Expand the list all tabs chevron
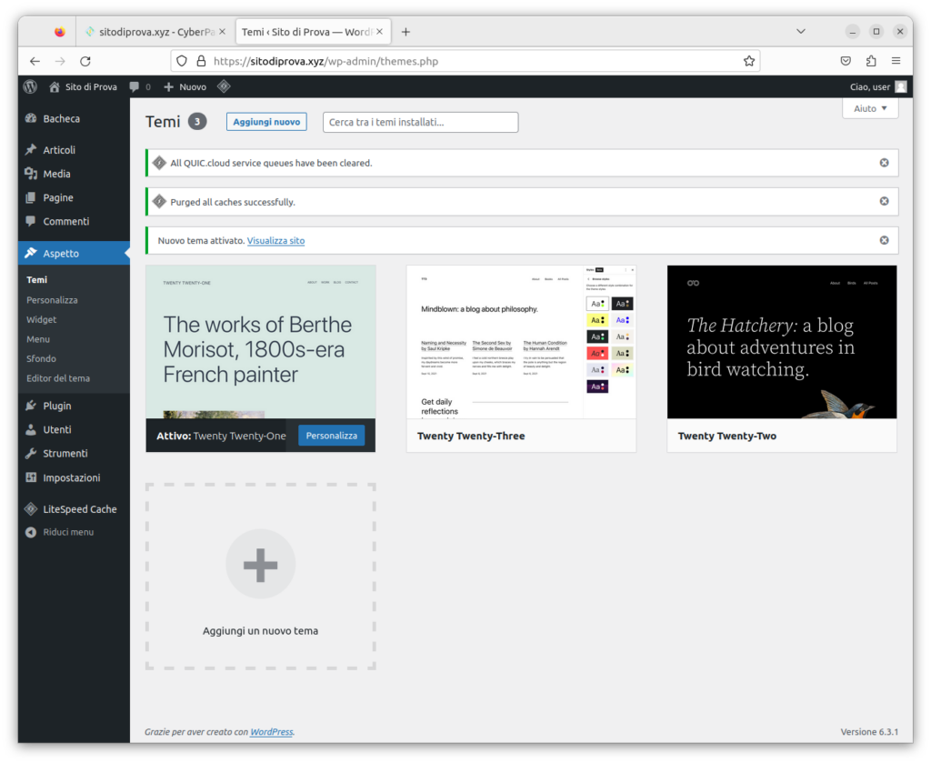This screenshot has height=763, width=931. (801, 32)
